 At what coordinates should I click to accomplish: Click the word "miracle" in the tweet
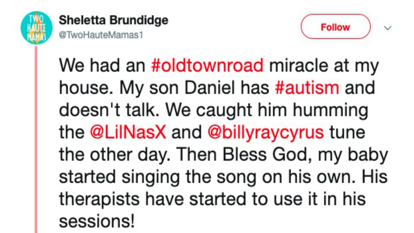pyautogui.click(x=299, y=65)
